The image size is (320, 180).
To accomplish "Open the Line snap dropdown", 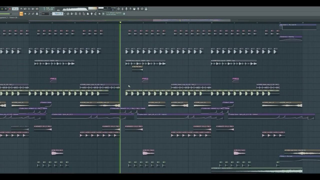I will tap(45, 14).
